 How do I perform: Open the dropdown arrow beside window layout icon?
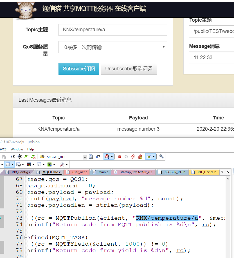tap(154, 157)
